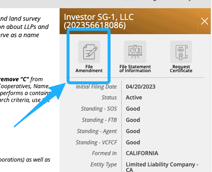Select the bold remove "C" text
The height and width of the screenshot is (172, 212).
(14, 79)
